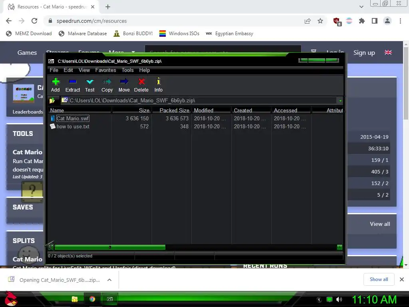Click the horizontal scrollbar in file list

pos(110,247)
